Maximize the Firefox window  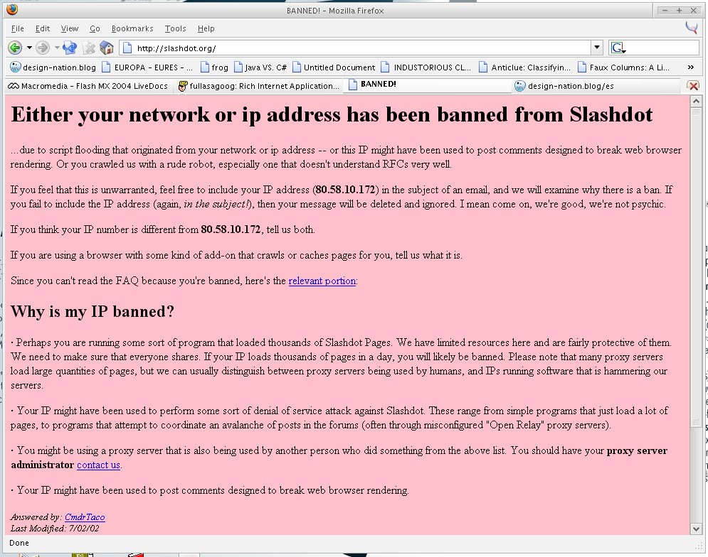point(679,10)
